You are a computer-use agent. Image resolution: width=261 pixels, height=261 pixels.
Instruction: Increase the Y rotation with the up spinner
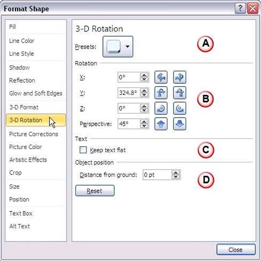tap(144, 90)
